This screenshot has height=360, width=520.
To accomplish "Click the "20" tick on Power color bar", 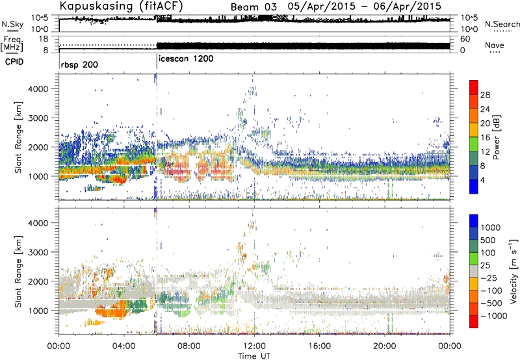I will [x=485, y=123].
